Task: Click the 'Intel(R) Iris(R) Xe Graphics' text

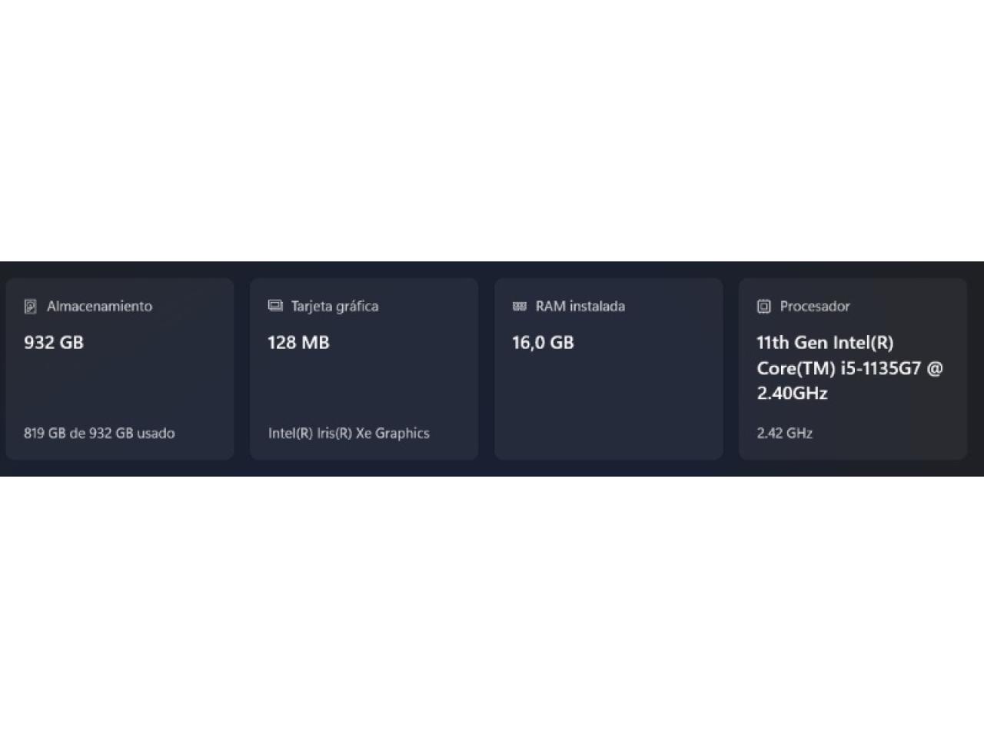Action: point(349,433)
